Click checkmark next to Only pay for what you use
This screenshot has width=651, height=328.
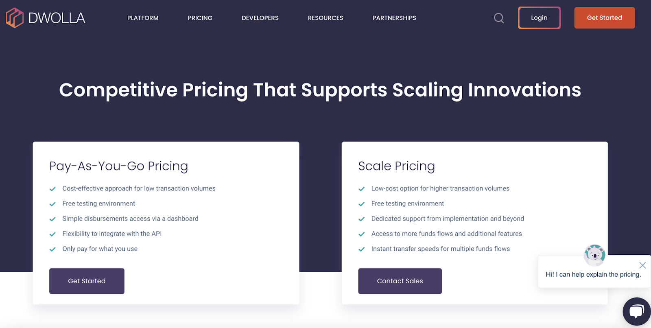[x=52, y=249]
